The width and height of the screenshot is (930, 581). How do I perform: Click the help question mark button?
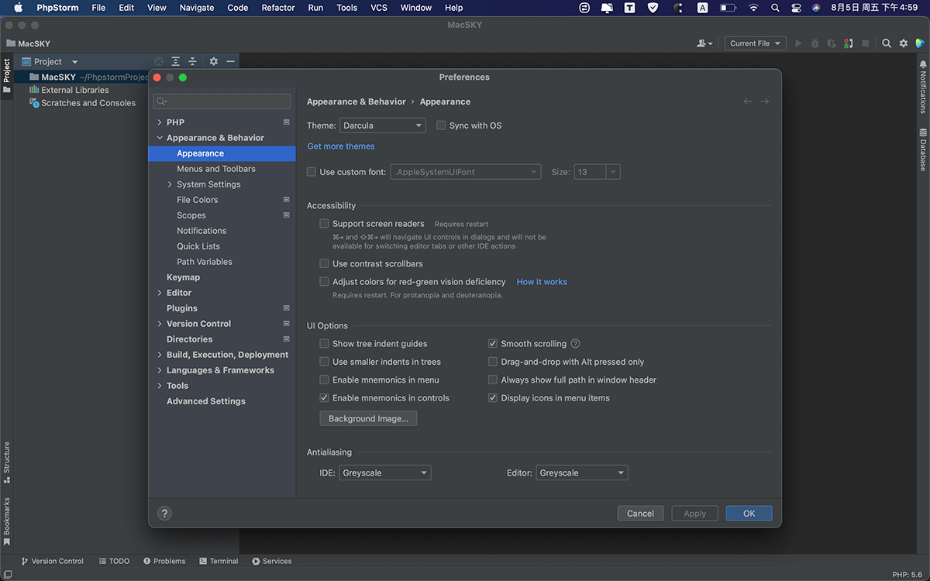point(164,513)
